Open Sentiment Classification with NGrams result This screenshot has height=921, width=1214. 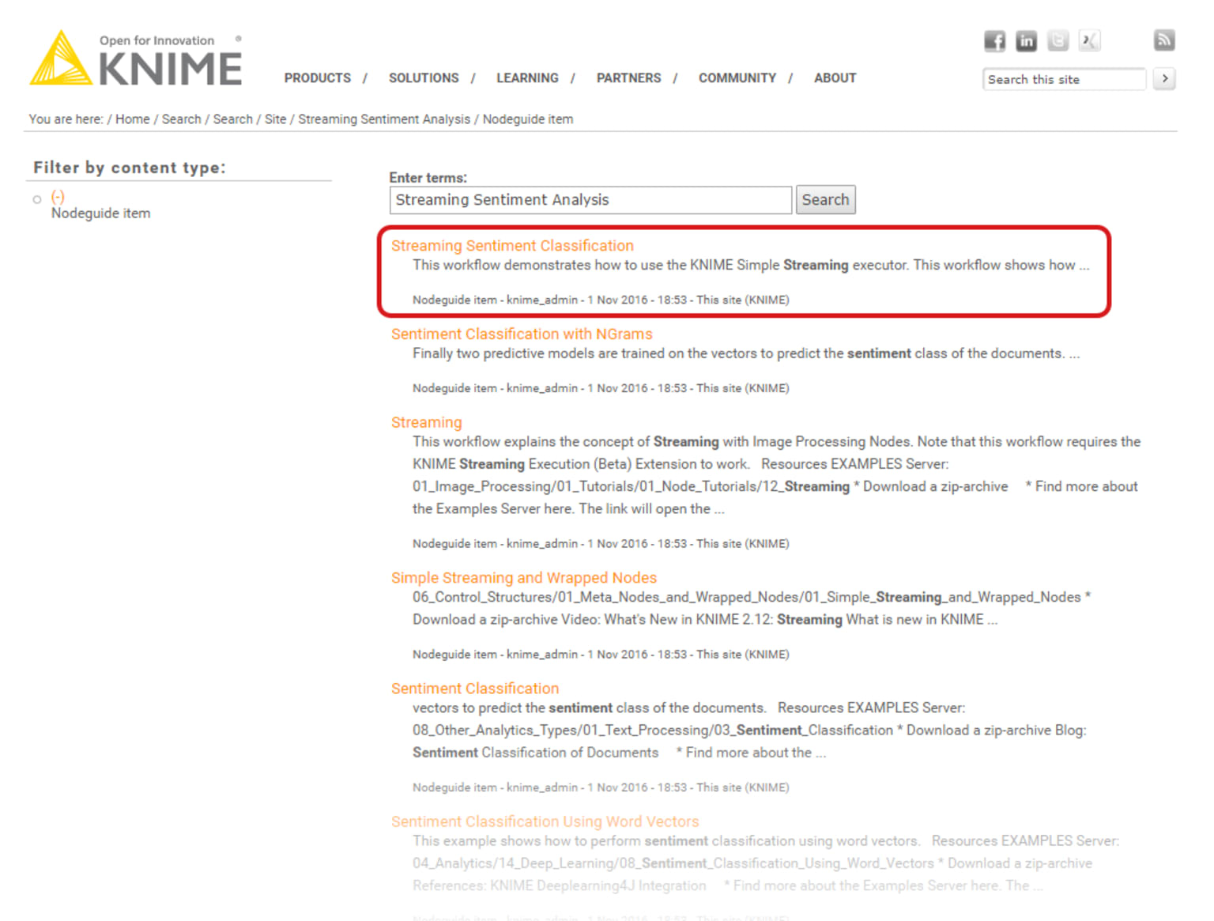click(x=522, y=334)
